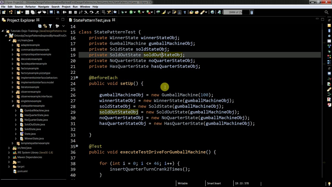
Task: Click line number 29 in the gutter
Action: [73, 112]
